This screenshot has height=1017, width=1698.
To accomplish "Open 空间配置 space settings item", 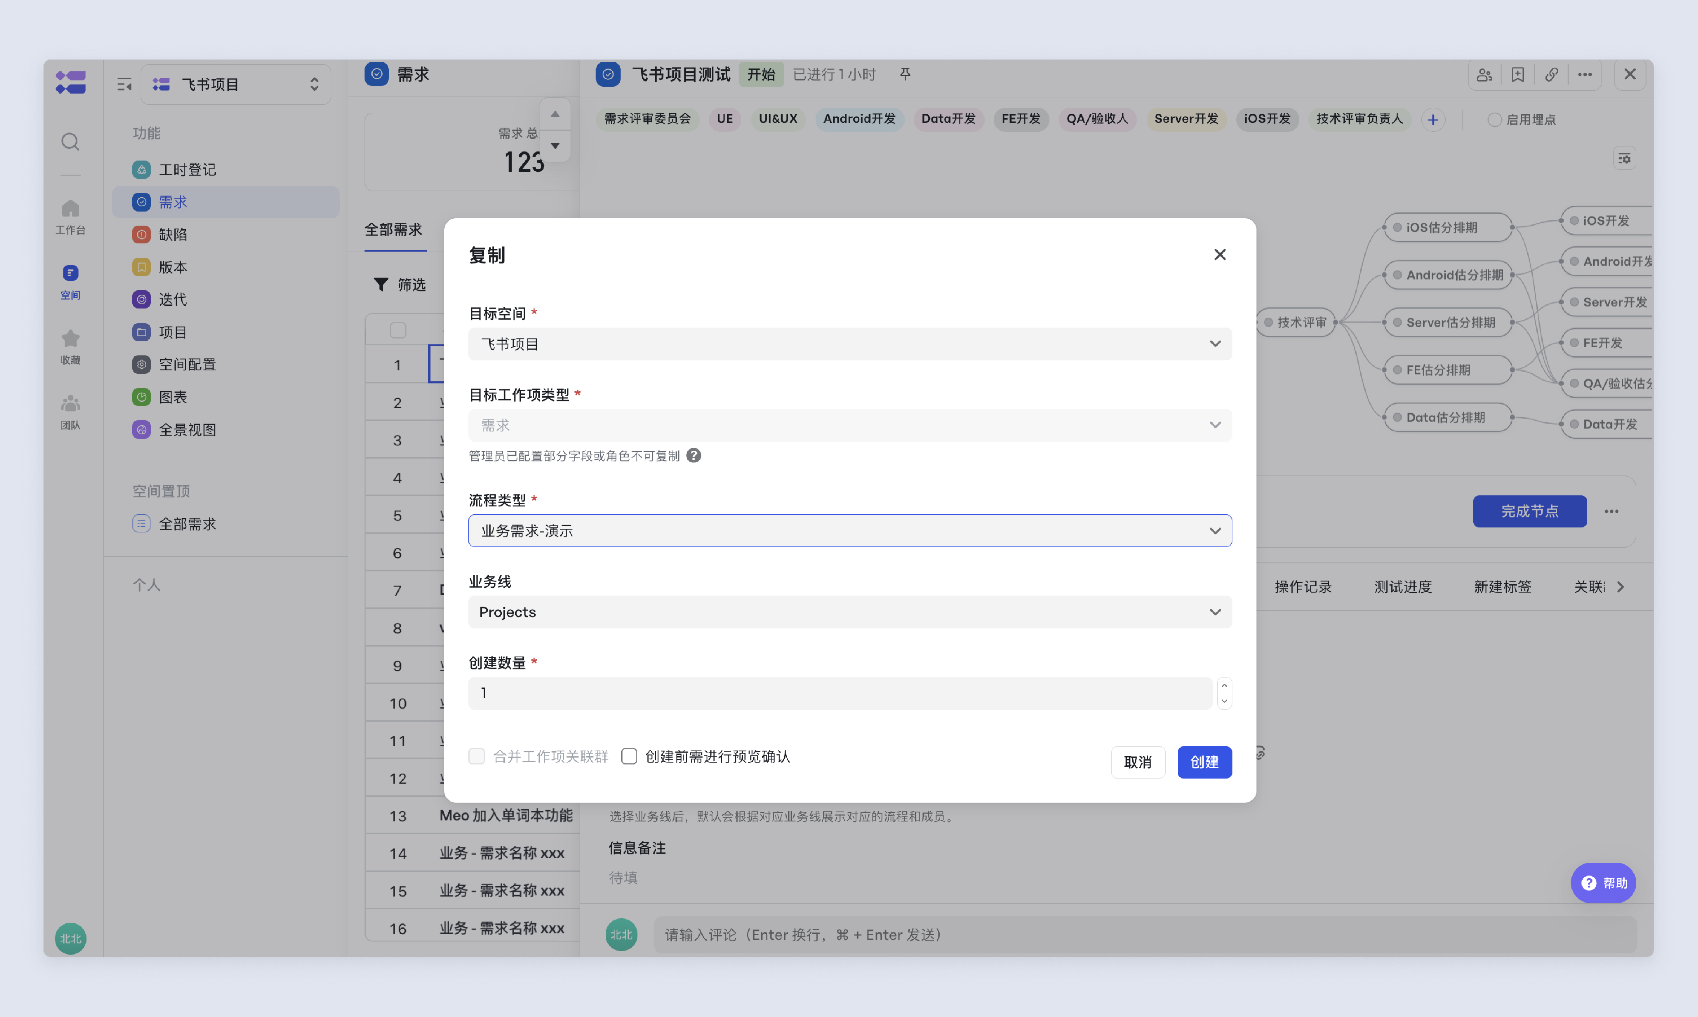I will [226, 364].
